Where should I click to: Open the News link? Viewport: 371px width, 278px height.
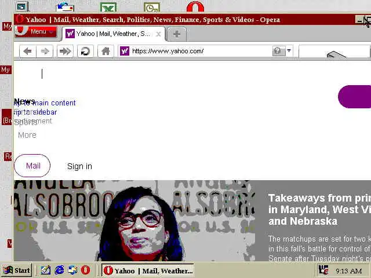[25, 102]
